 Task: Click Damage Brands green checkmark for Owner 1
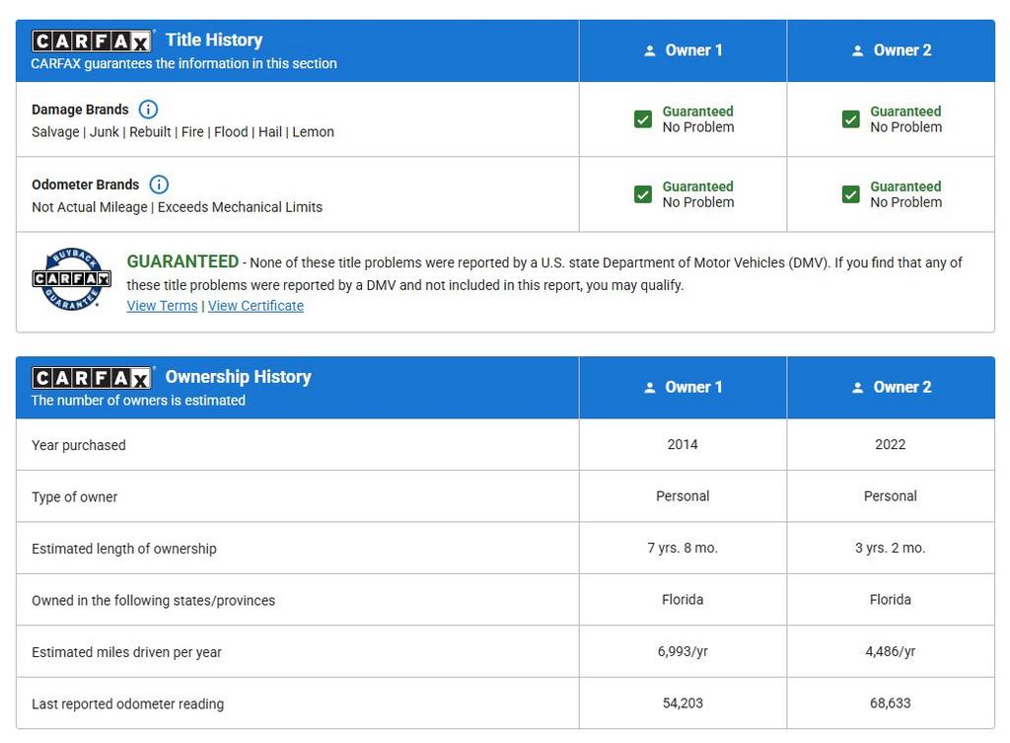(643, 119)
